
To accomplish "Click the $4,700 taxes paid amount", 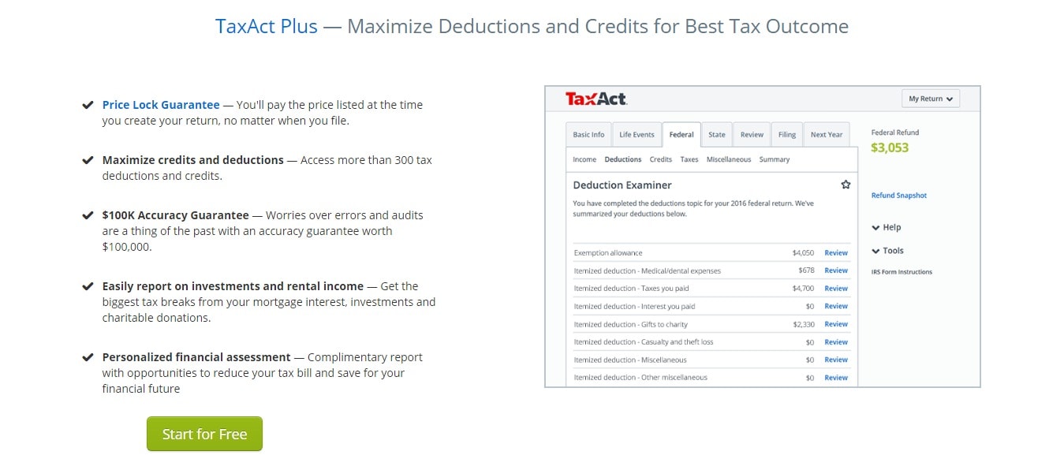I will [x=803, y=289].
